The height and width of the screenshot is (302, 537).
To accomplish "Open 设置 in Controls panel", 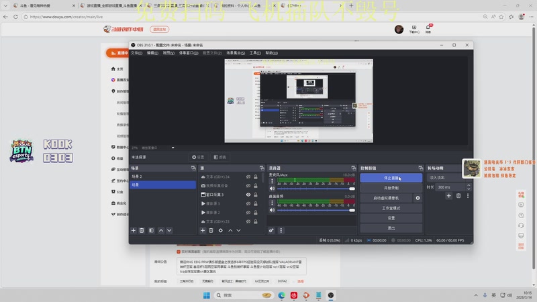I will pos(391,218).
